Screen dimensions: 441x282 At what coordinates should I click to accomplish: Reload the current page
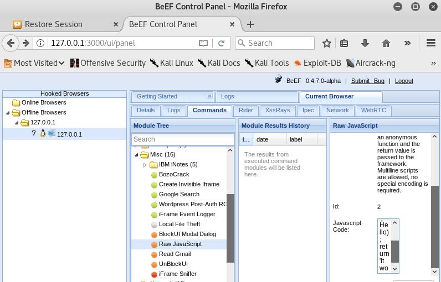222,43
